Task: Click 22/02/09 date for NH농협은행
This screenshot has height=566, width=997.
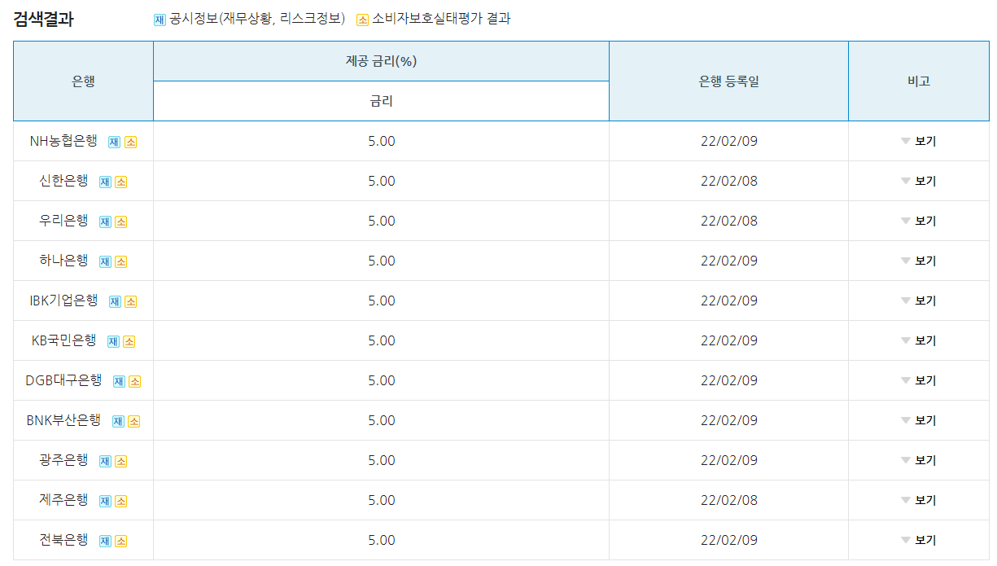Action: [728, 141]
